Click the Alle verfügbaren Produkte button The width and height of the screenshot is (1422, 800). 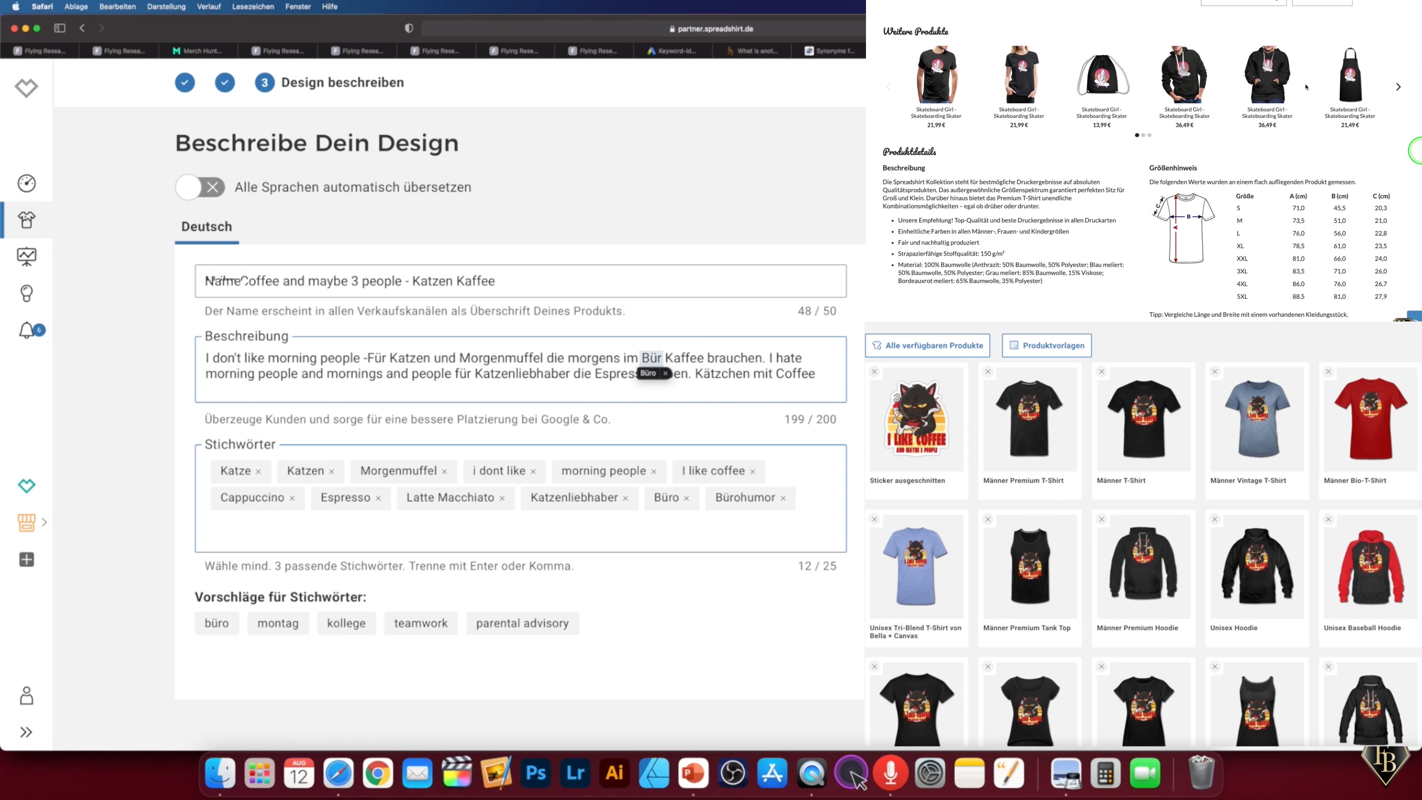coord(927,346)
